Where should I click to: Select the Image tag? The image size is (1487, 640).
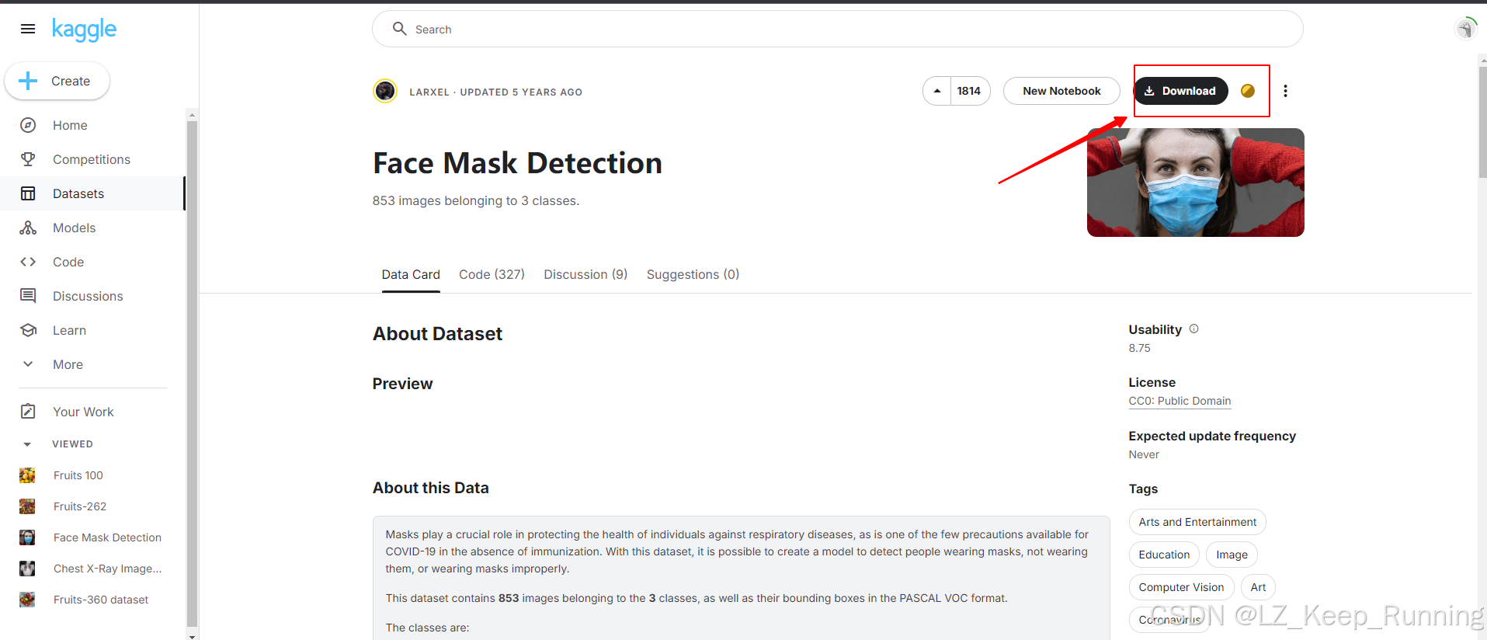click(x=1232, y=555)
